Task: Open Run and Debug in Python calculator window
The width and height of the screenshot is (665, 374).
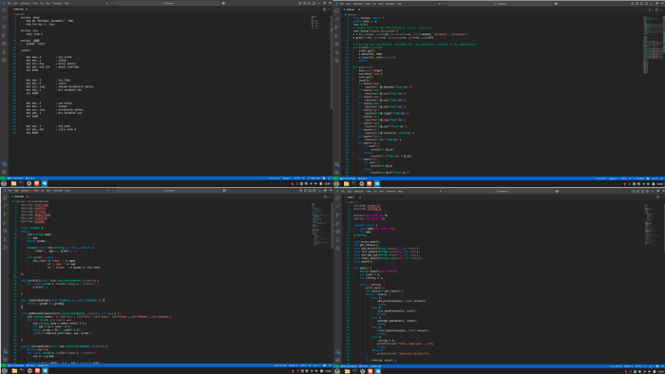Action: (x=336, y=35)
